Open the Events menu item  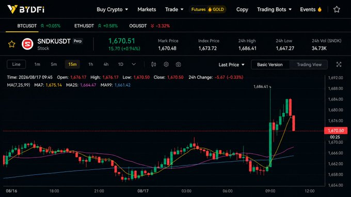click(311, 9)
